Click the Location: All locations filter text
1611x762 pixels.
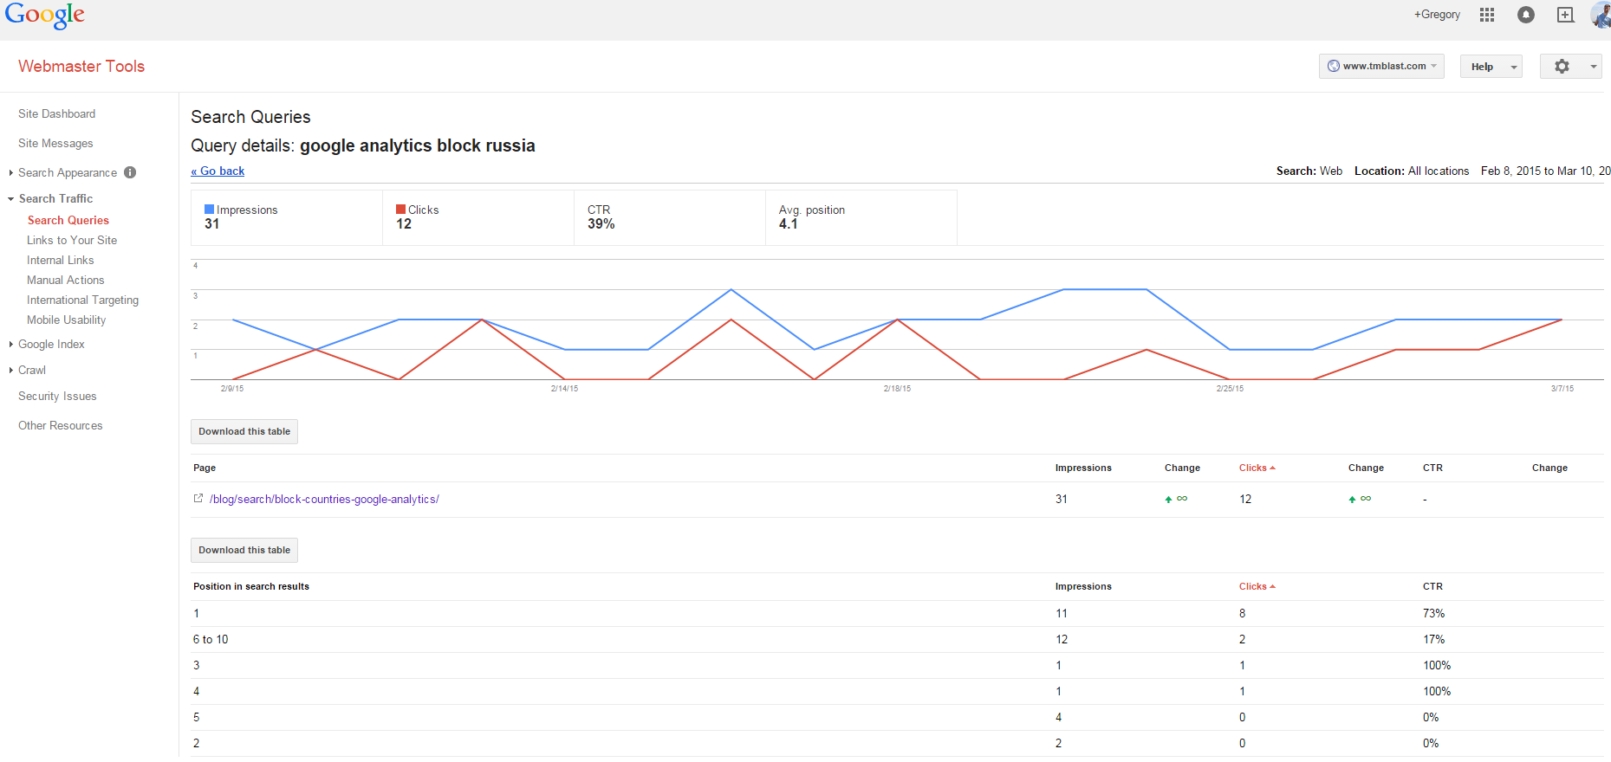(x=1412, y=171)
